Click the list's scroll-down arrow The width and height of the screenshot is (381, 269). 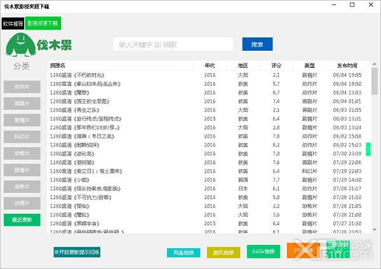click(x=375, y=229)
